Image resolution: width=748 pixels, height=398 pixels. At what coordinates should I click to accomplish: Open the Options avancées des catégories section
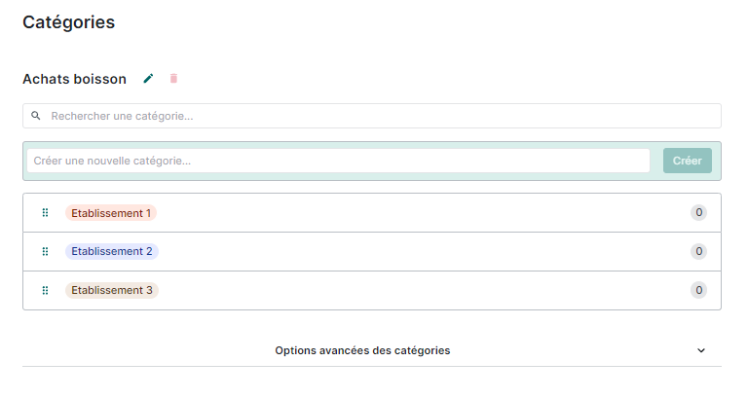point(362,350)
